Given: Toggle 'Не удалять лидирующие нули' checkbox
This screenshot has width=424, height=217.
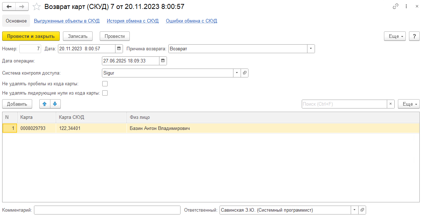Looking at the screenshot, I should coord(105,93).
